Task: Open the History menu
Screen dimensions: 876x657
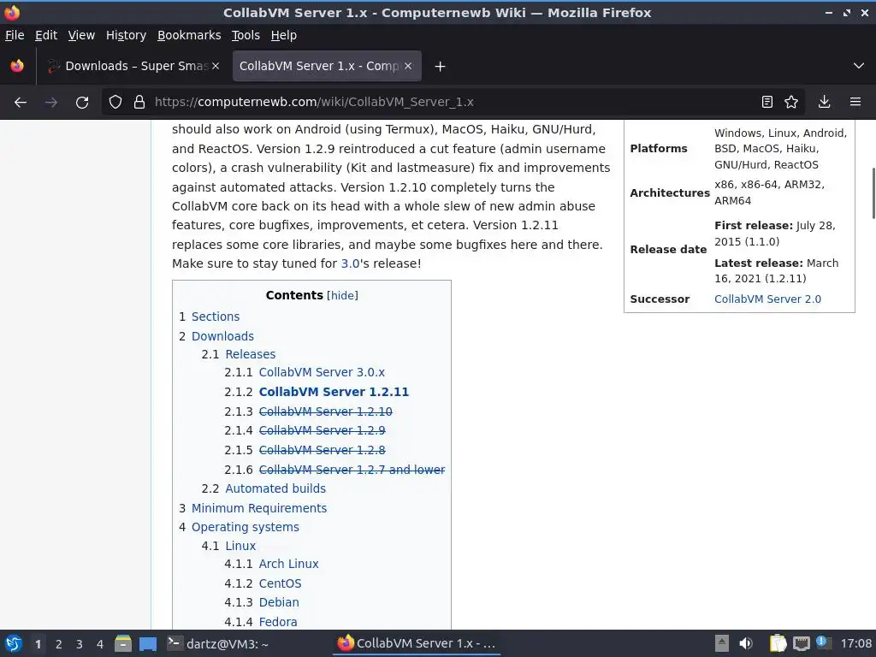Action: [x=127, y=35]
